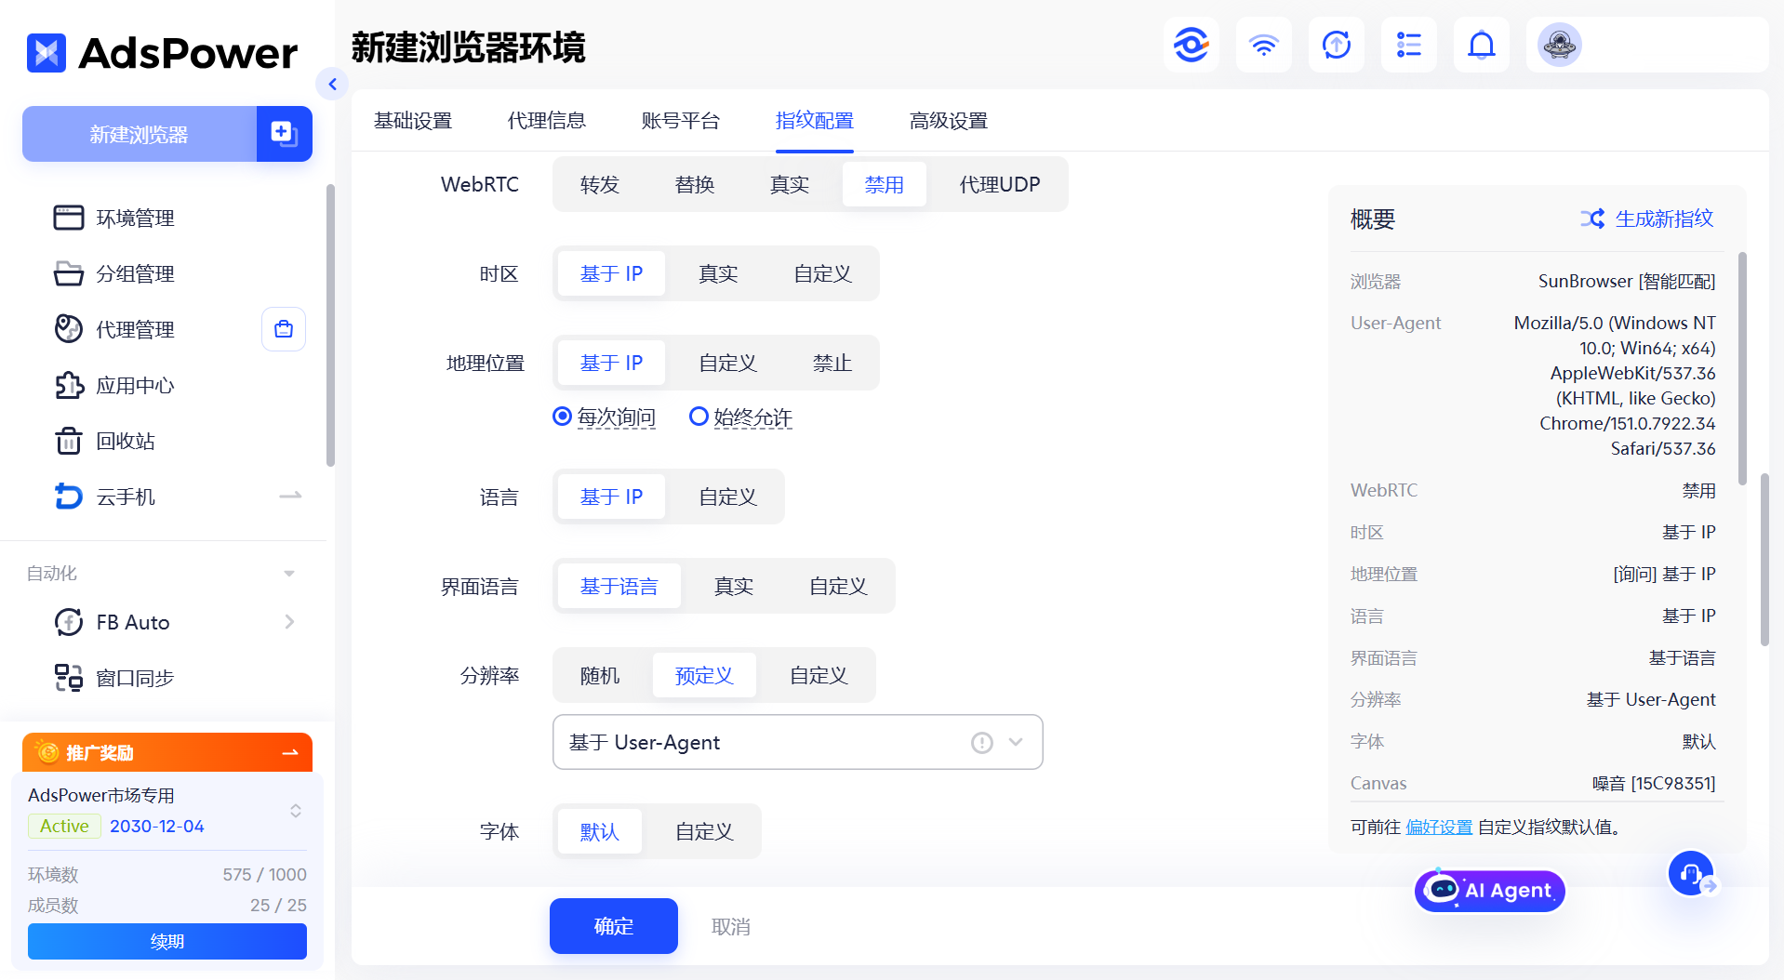Open 代理管理 globe icon

pyautogui.click(x=69, y=329)
